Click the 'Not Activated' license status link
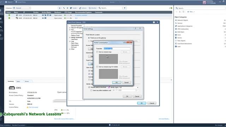The image size is (226, 127). pyautogui.click(x=33, y=107)
